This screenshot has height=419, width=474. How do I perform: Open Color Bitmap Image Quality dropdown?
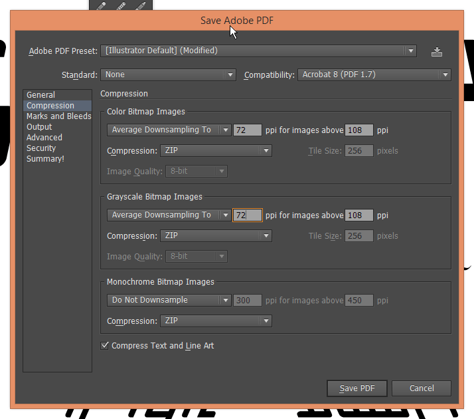(197, 171)
